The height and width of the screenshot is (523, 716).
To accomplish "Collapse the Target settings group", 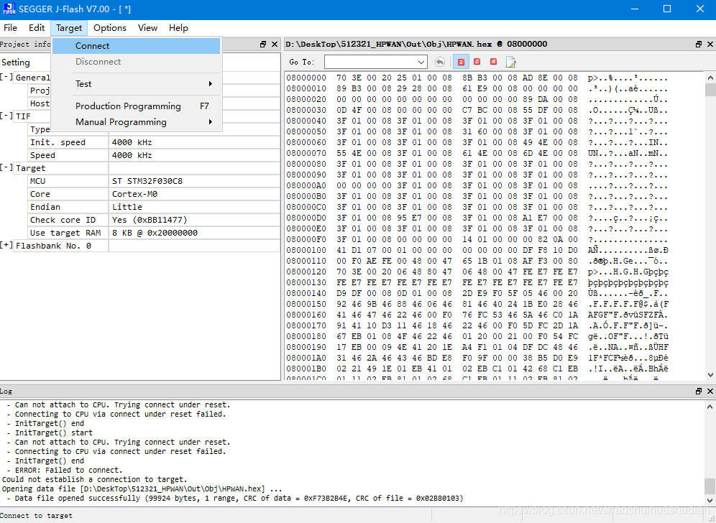I will [6, 167].
